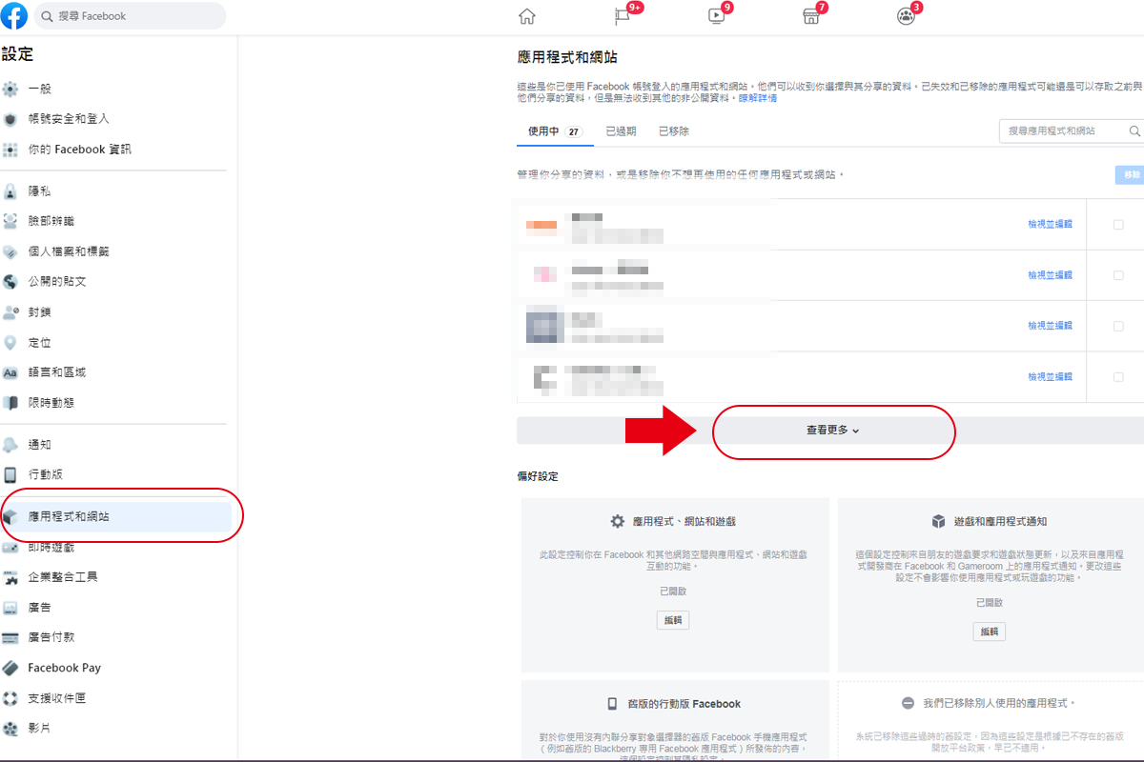This screenshot has width=1144, height=762.
Task: Switch to the 已移除 tab
Action: (x=674, y=131)
